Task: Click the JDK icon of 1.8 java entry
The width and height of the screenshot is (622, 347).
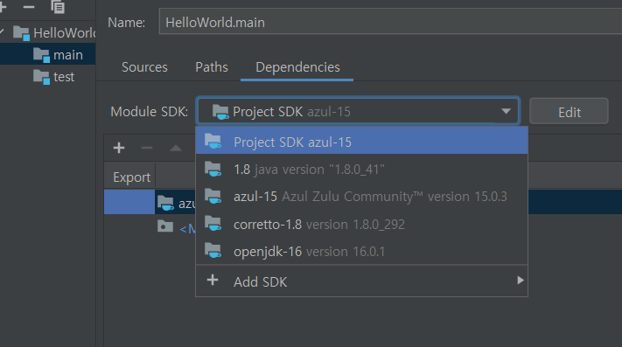Action: point(213,169)
